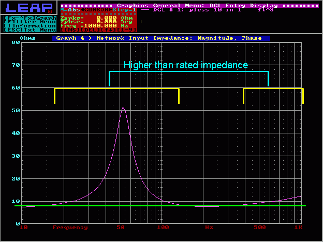Click the 70 ohm axis label

pos(16,65)
